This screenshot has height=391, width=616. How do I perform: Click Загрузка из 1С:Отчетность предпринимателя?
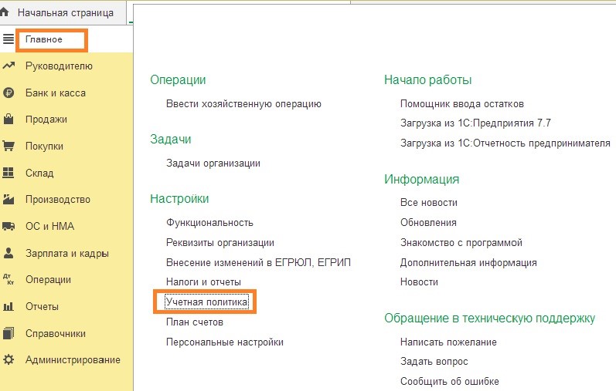[x=505, y=143]
